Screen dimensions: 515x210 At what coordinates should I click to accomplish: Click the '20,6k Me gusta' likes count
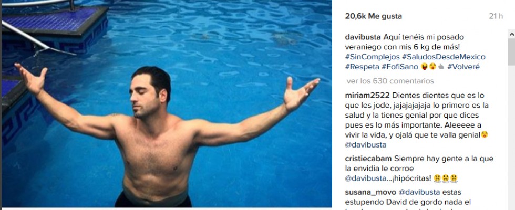point(374,16)
